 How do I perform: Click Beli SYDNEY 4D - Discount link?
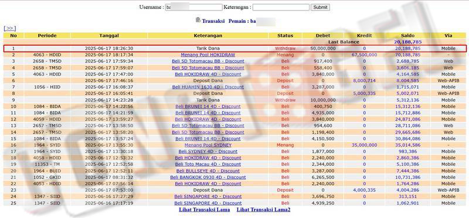[x=208, y=151]
